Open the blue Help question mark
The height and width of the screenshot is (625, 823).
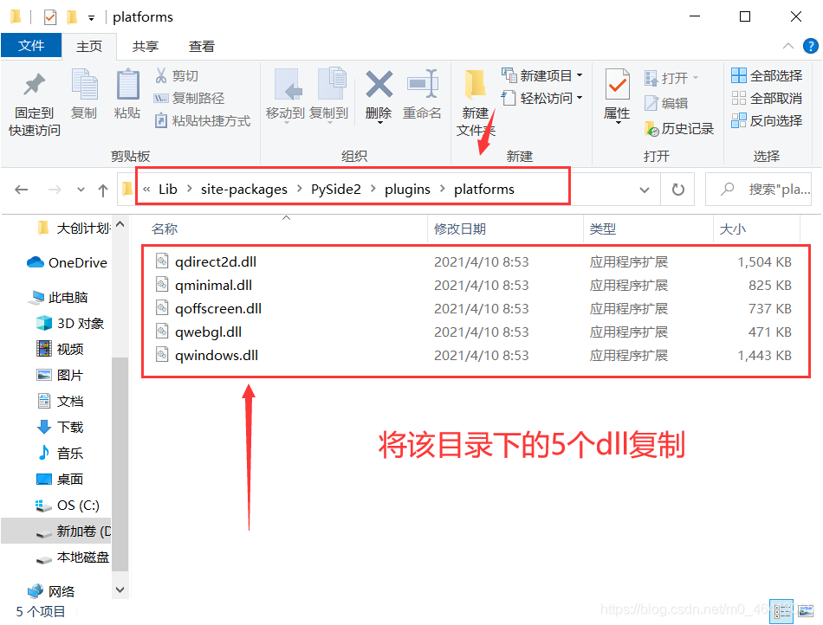[x=810, y=46]
